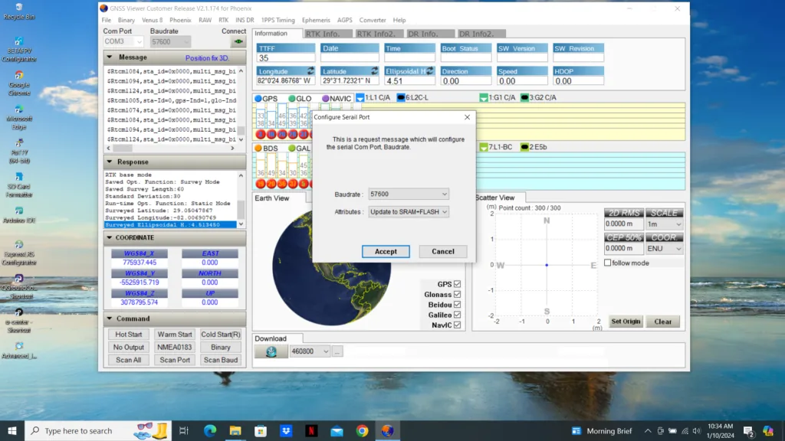This screenshot has height=441, width=785.
Task: Open Netflix taskbar icon
Action: 311,430
